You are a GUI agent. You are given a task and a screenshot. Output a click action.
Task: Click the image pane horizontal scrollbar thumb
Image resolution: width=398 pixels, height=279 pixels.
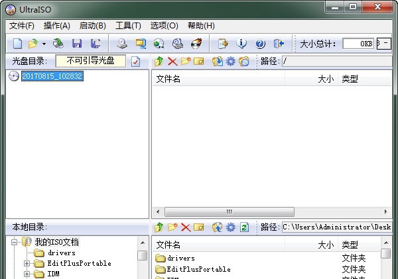(x=230, y=212)
